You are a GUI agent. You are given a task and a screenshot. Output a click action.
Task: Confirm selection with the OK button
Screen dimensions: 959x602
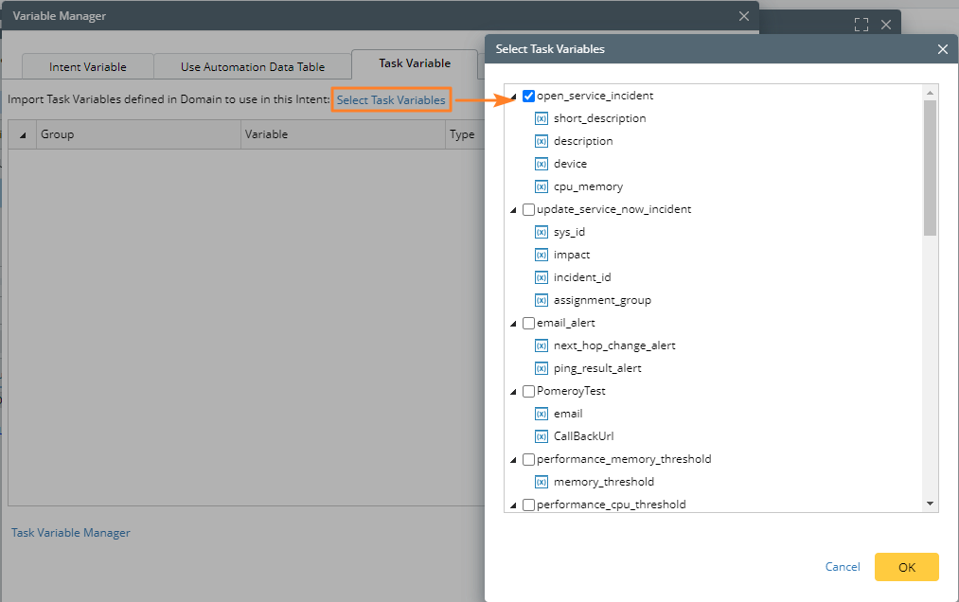(906, 567)
